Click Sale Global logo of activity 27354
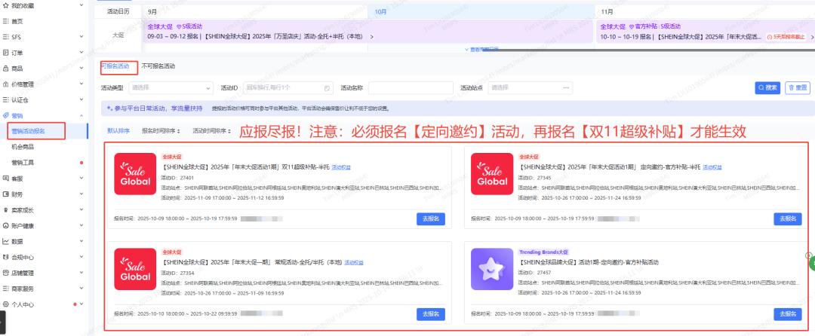 tap(135, 269)
